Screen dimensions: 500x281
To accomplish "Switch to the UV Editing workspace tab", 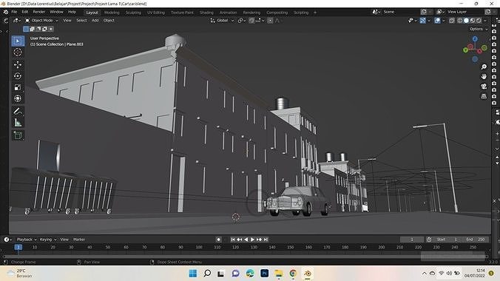I will (x=155, y=13).
